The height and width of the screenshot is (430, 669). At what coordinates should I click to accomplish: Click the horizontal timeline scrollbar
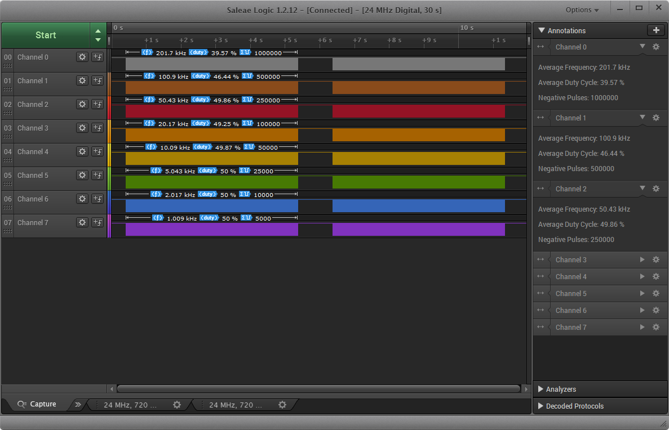318,388
